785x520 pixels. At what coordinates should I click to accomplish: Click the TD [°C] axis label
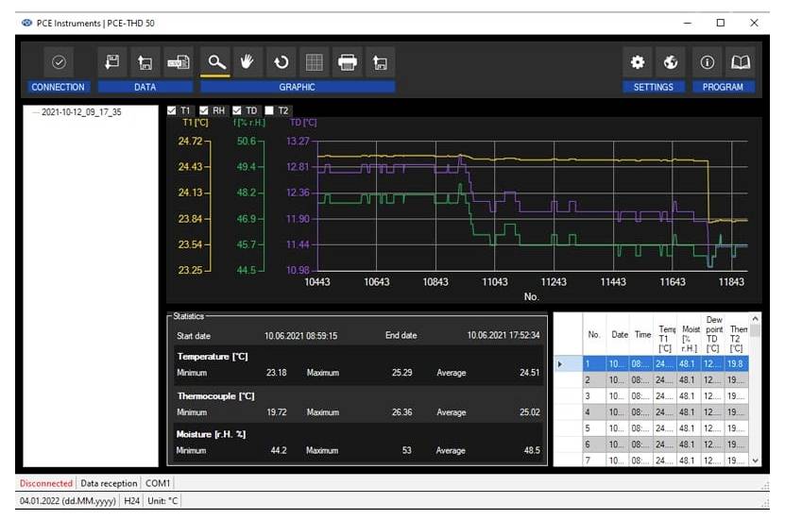click(x=303, y=123)
